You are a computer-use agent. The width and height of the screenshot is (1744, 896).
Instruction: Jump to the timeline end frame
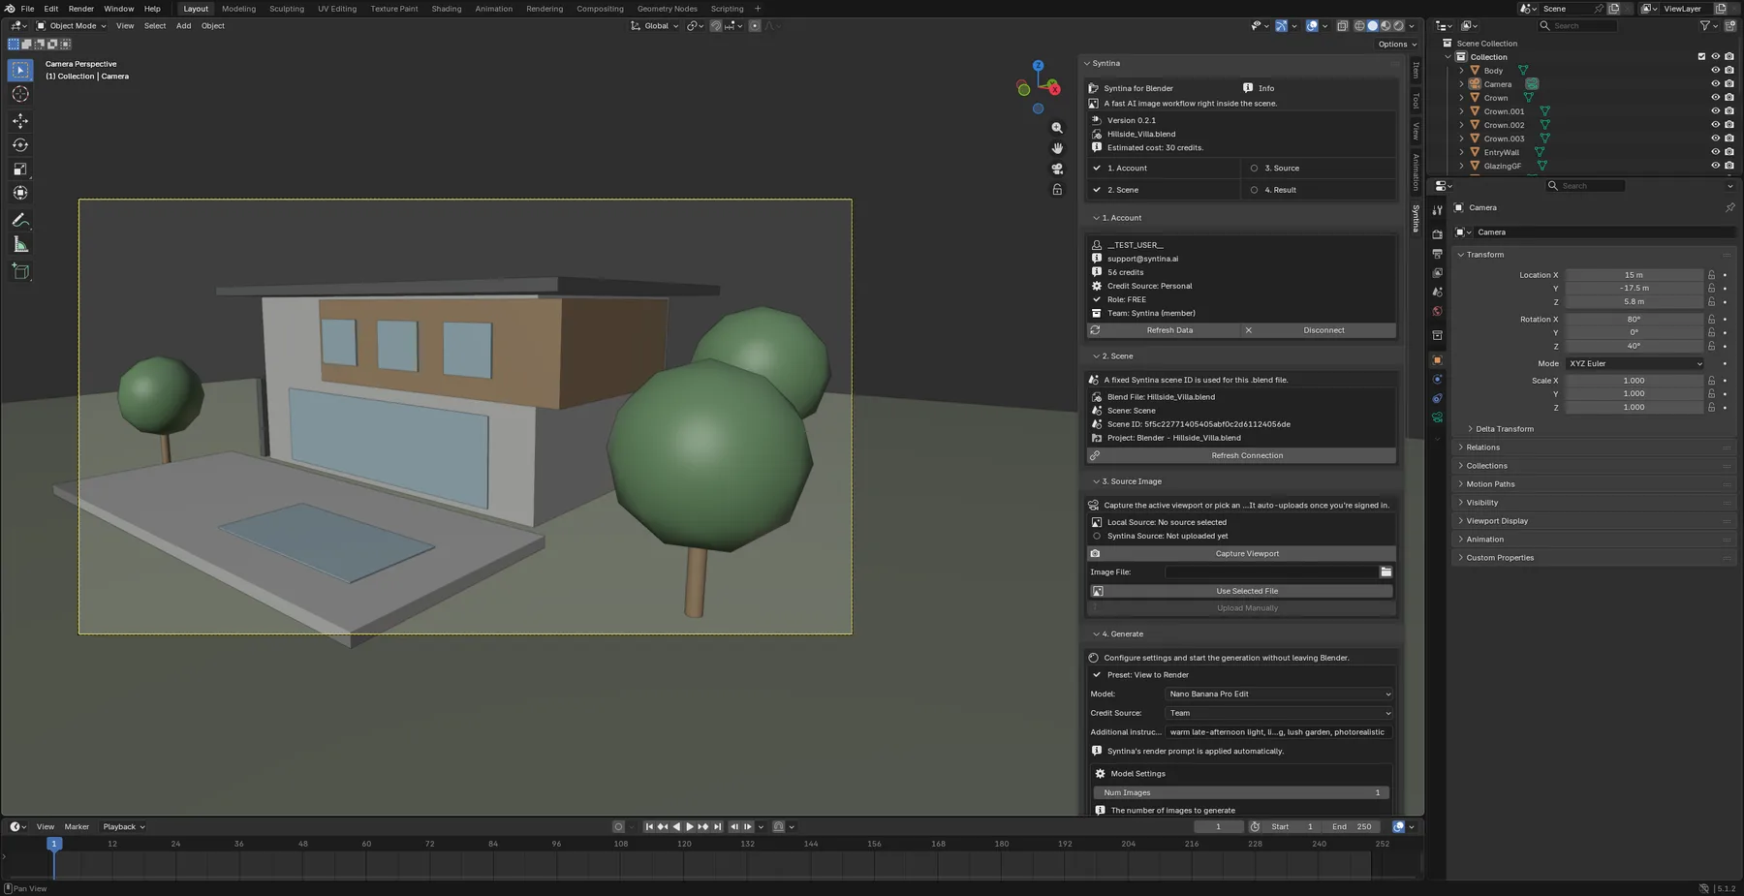718,826
